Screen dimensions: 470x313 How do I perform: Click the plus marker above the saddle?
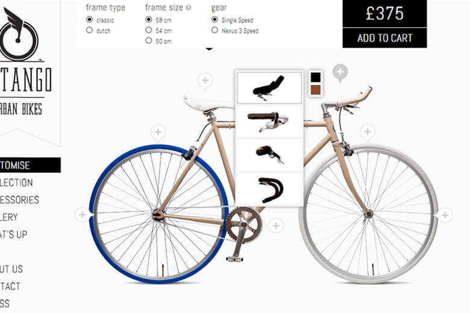[x=205, y=81]
